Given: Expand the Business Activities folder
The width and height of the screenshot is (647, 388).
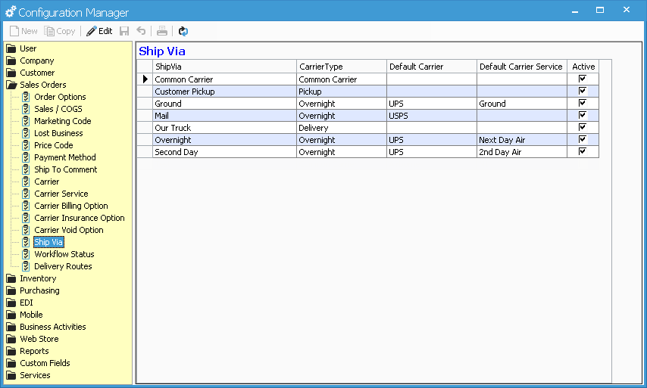Looking at the screenshot, I should [x=46, y=327].
